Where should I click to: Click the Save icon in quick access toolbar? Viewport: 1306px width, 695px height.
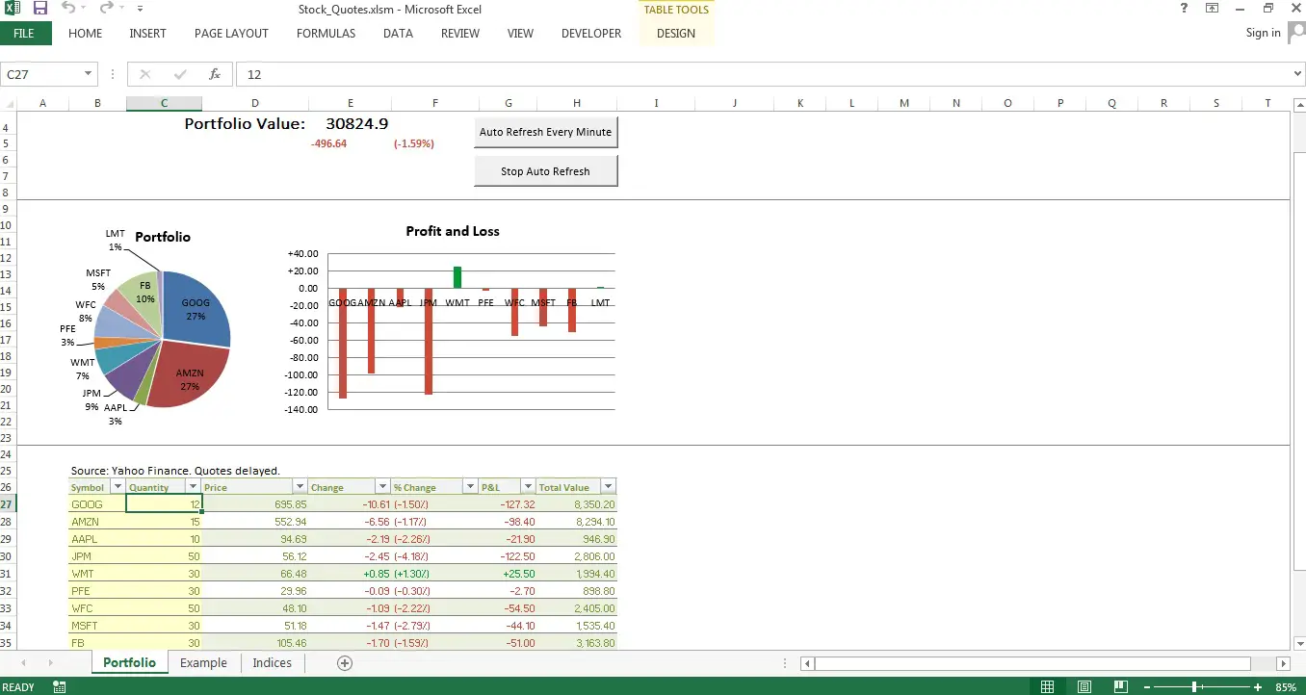click(40, 9)
